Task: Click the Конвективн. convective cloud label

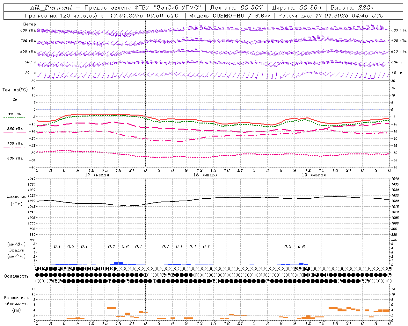Action: click(x=16, y=298)
